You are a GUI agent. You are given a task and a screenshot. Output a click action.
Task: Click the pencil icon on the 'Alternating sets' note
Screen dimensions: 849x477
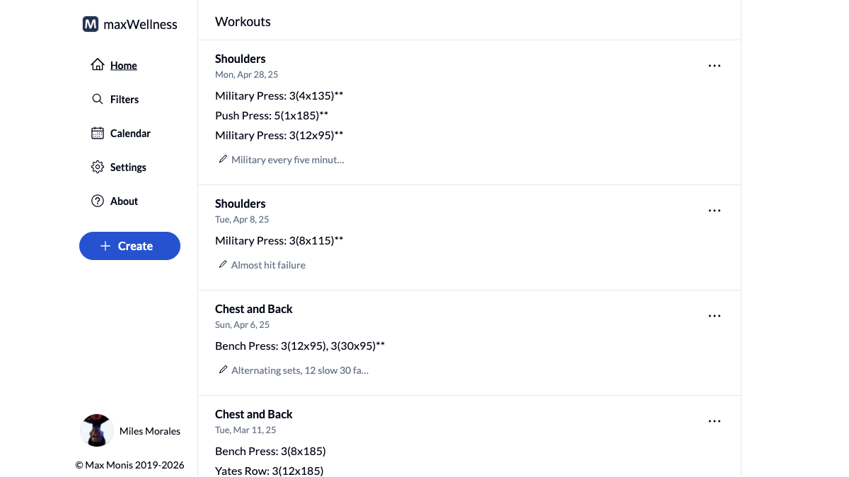[x=223, y=369]
